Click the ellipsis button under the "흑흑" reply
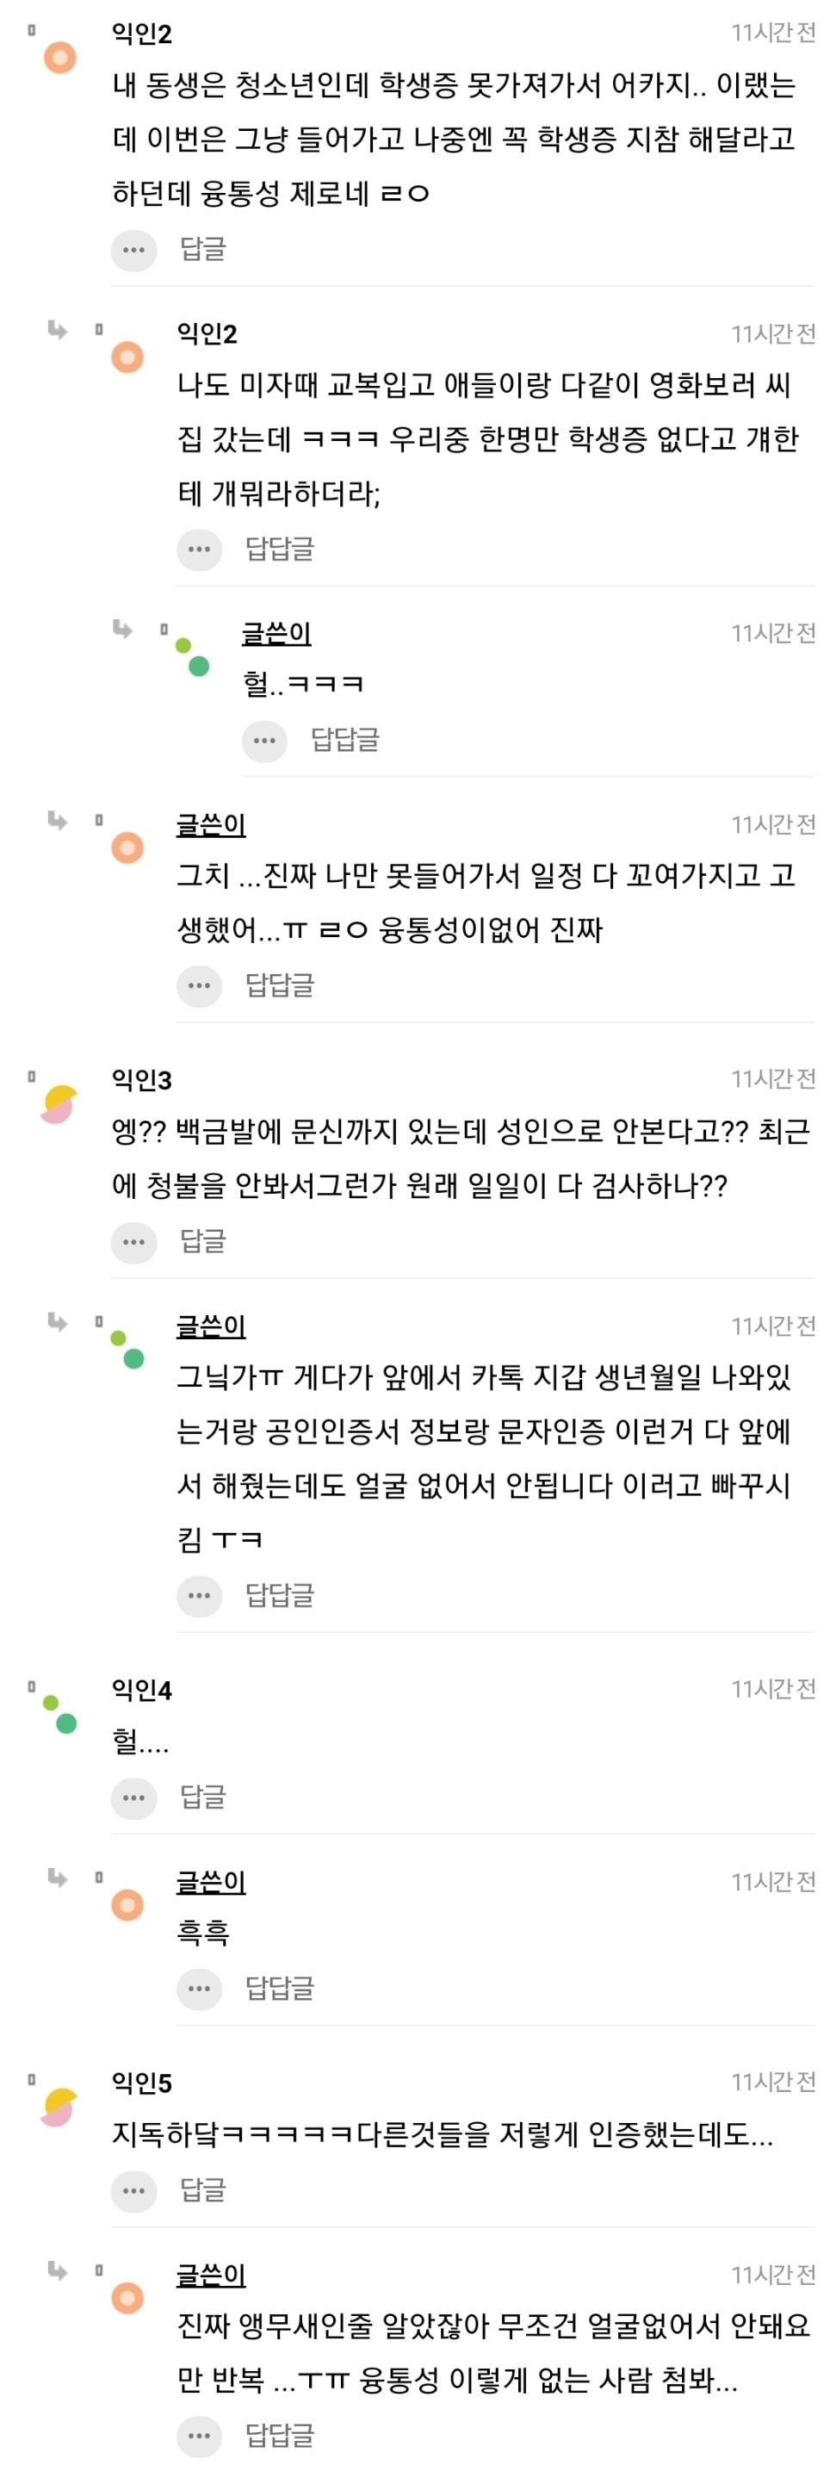 [199, 1990]
